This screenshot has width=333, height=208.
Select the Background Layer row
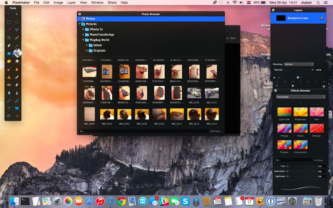[298, 18]
